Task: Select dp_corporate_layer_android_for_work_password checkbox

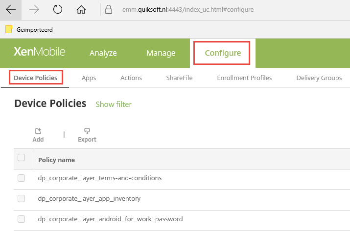Action: pyautogui.click(x=21, y=219)
